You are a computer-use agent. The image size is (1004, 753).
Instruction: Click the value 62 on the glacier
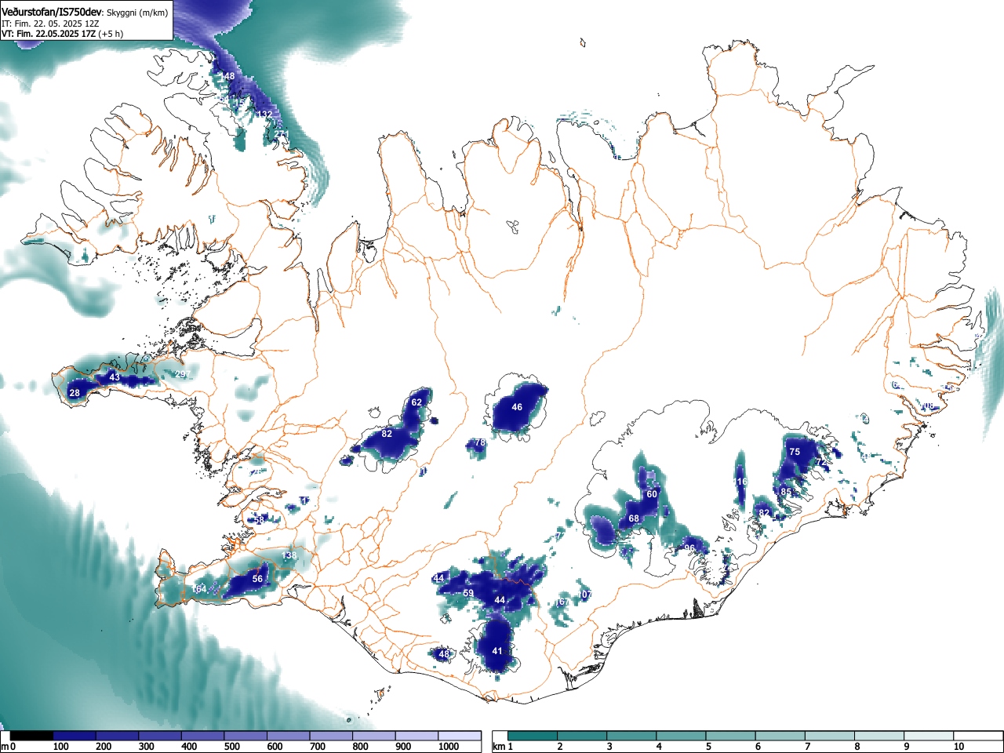[x=417, y=402]
